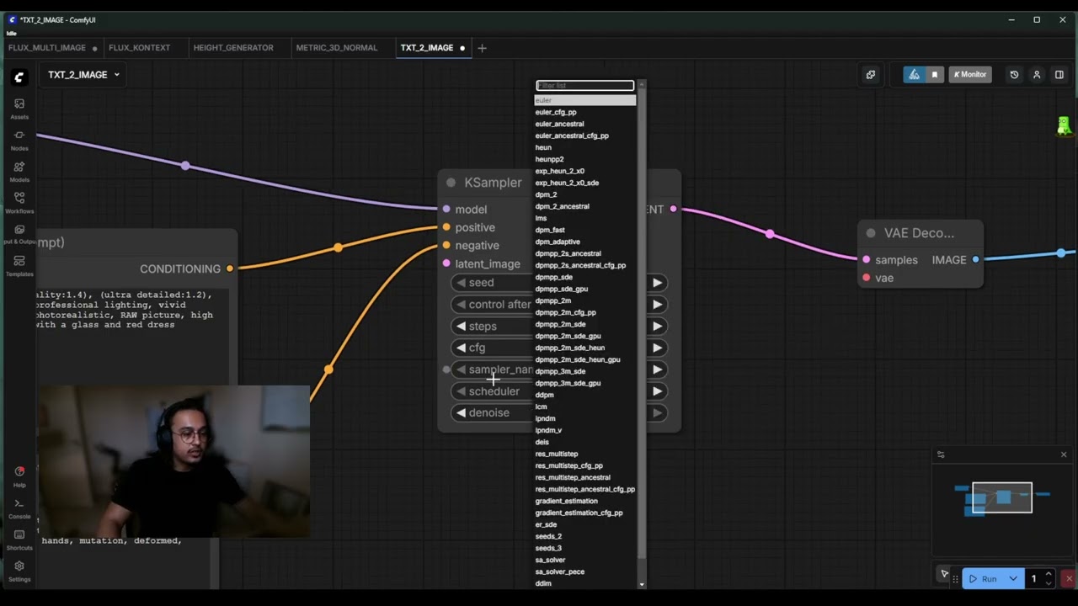The width and height of the screenshot is (1078, 606).
Task: Open the Input & Output sidebar panel
Action: pos(19,234)
